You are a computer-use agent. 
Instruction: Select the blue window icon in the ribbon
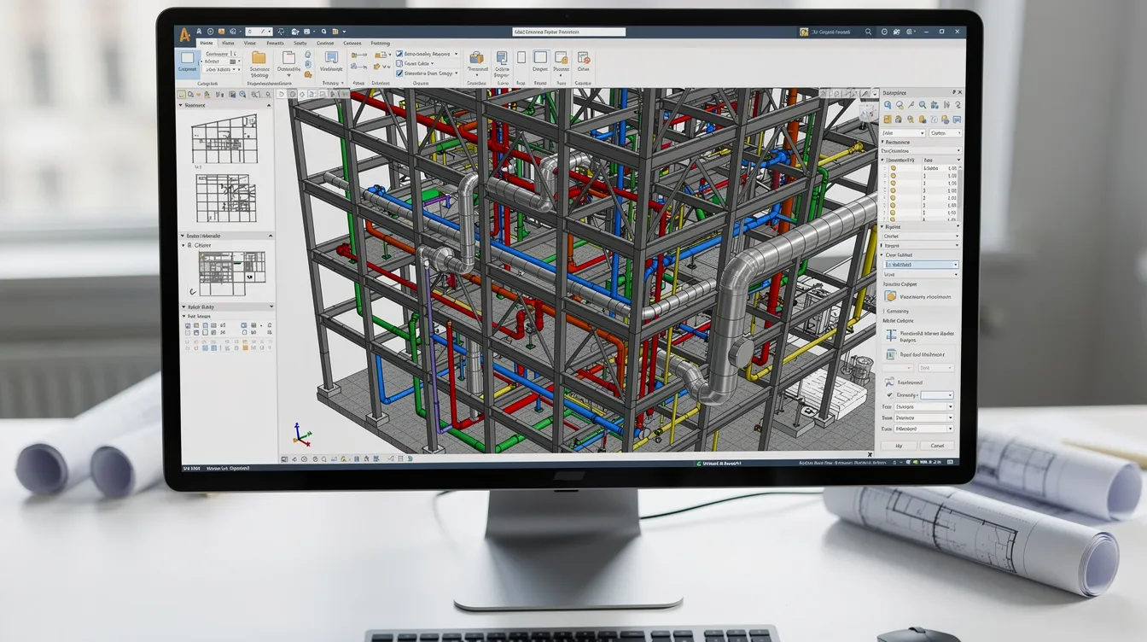point(331,57)
